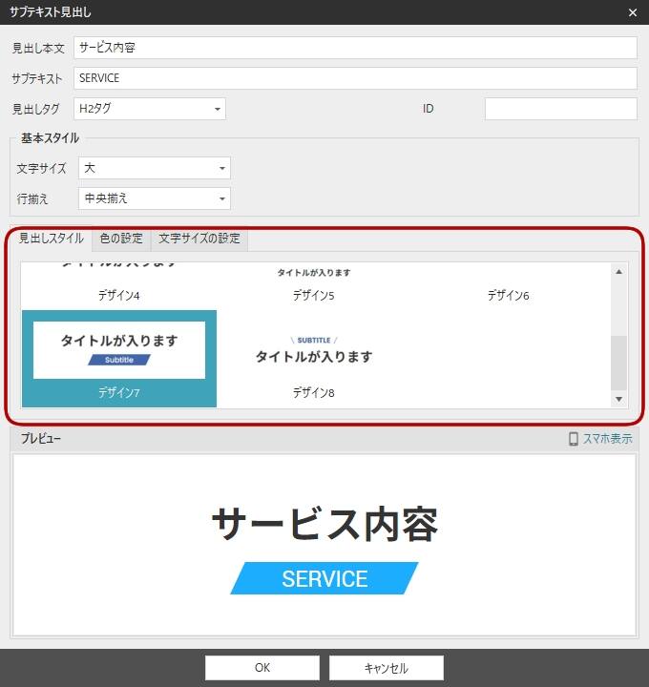Open the 見出しタグ dropdown
This screenshot has width=649, height=687.
pyautogui.click(x=150, y=109)
